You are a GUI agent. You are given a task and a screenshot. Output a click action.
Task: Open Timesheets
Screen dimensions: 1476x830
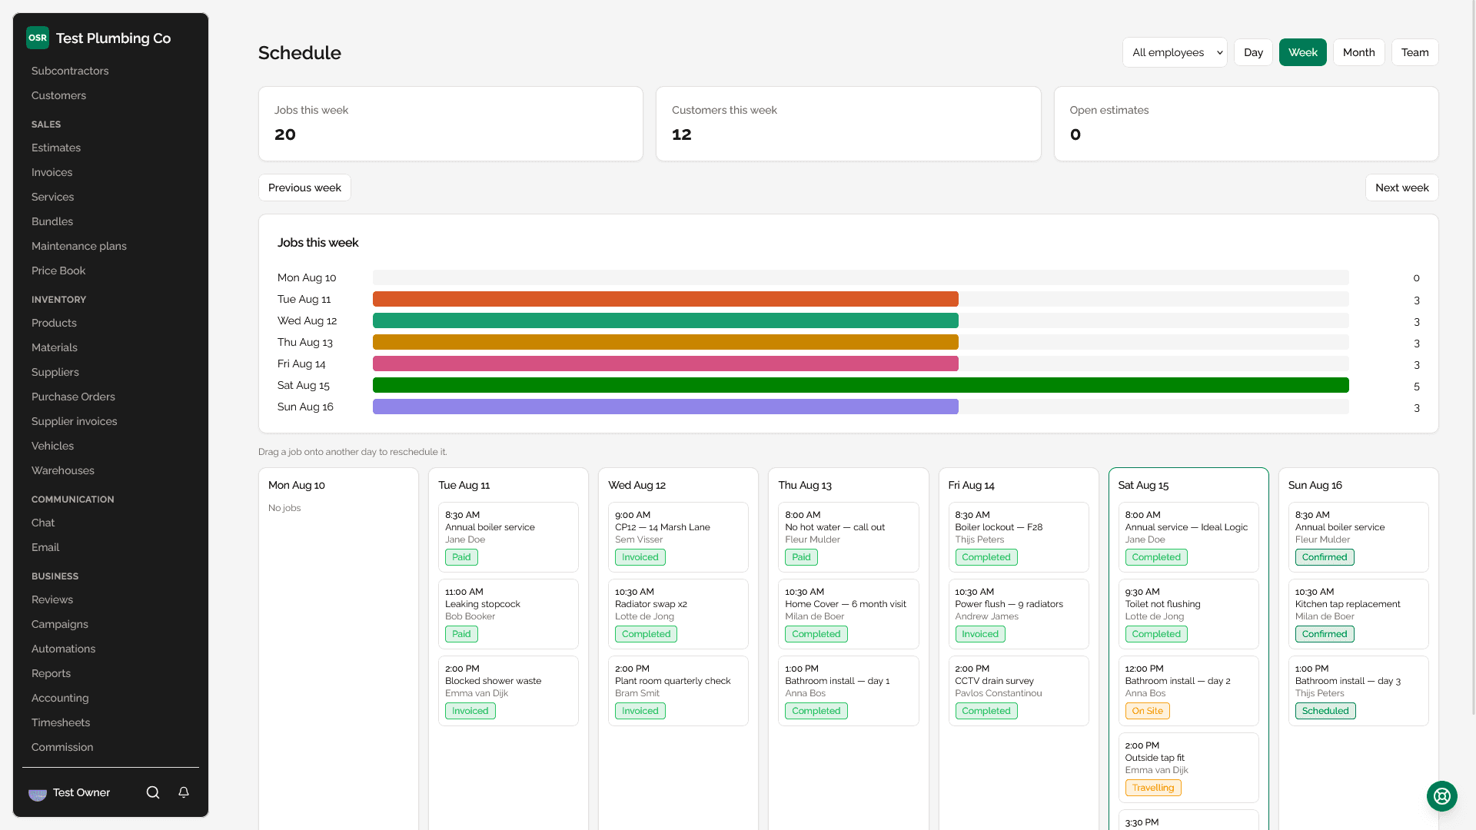tap(61, 722)
